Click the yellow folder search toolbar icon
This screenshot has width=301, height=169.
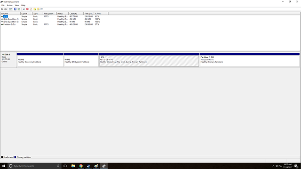[x=38, y=9]
